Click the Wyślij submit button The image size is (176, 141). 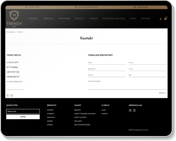(162, 93)
